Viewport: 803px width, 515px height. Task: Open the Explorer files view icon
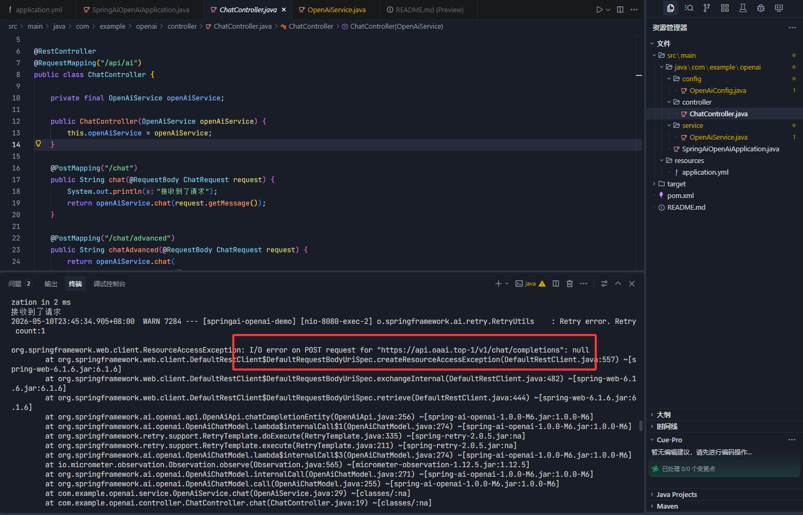pos(671,8)
